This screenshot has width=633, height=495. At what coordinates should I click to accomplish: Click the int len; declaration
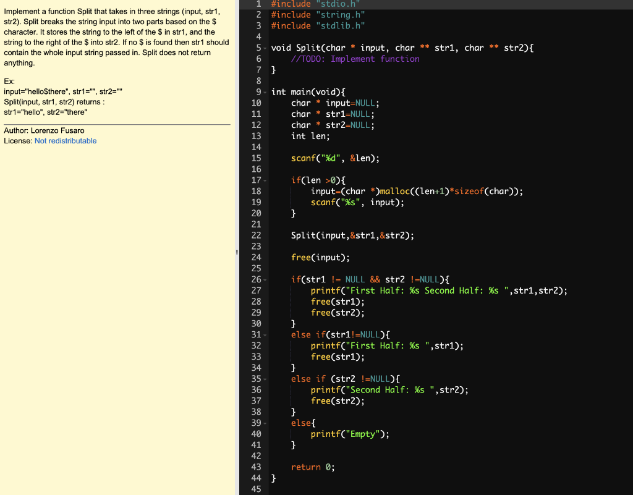(x=310, y=136)
